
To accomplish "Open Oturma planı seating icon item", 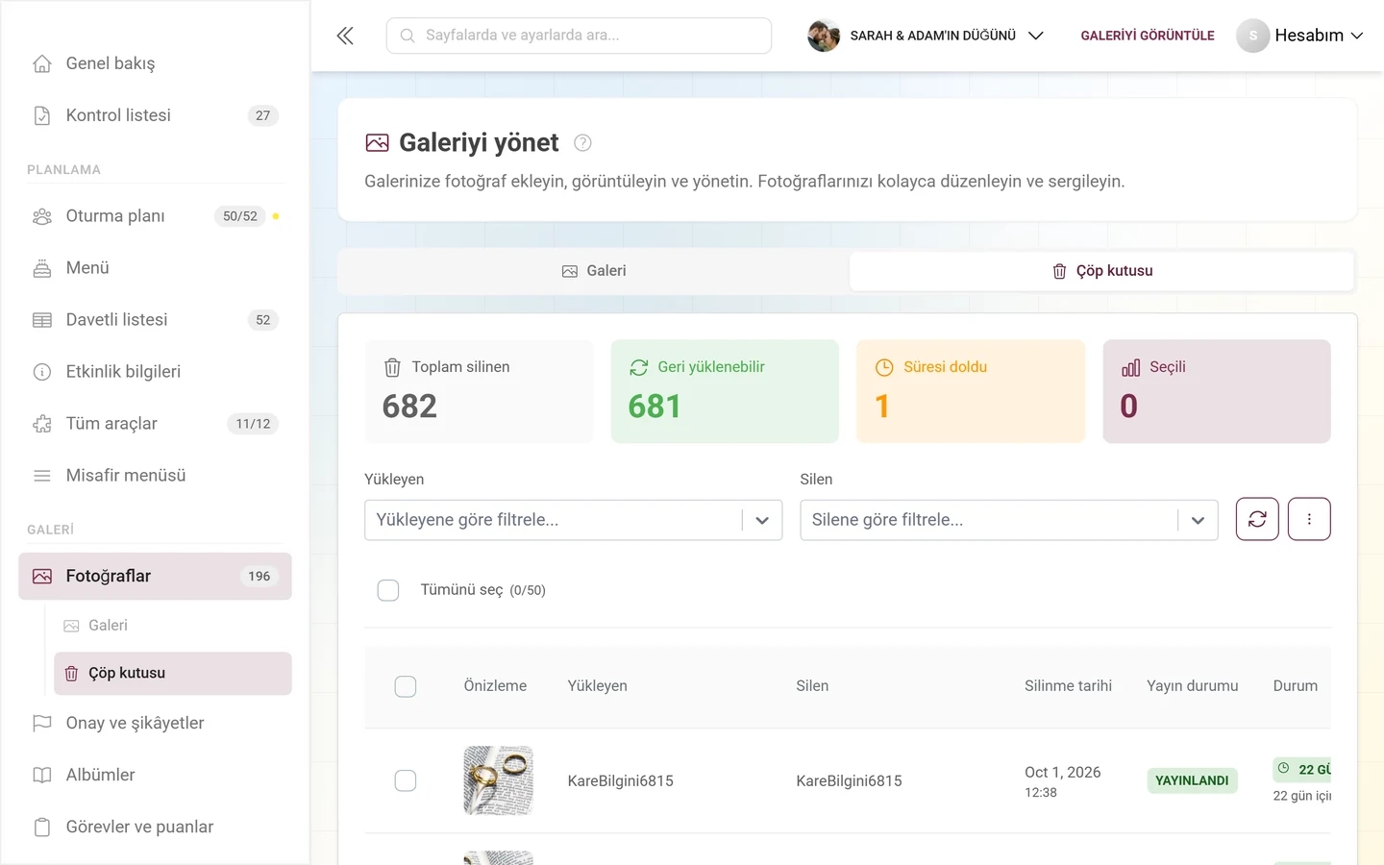I will (154, 216).
